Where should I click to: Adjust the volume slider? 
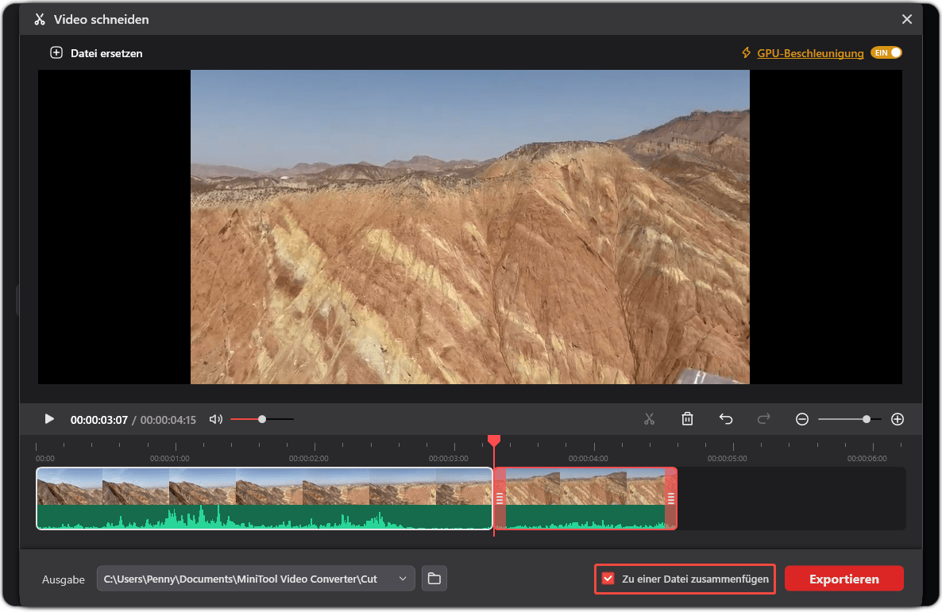(262, 419)
